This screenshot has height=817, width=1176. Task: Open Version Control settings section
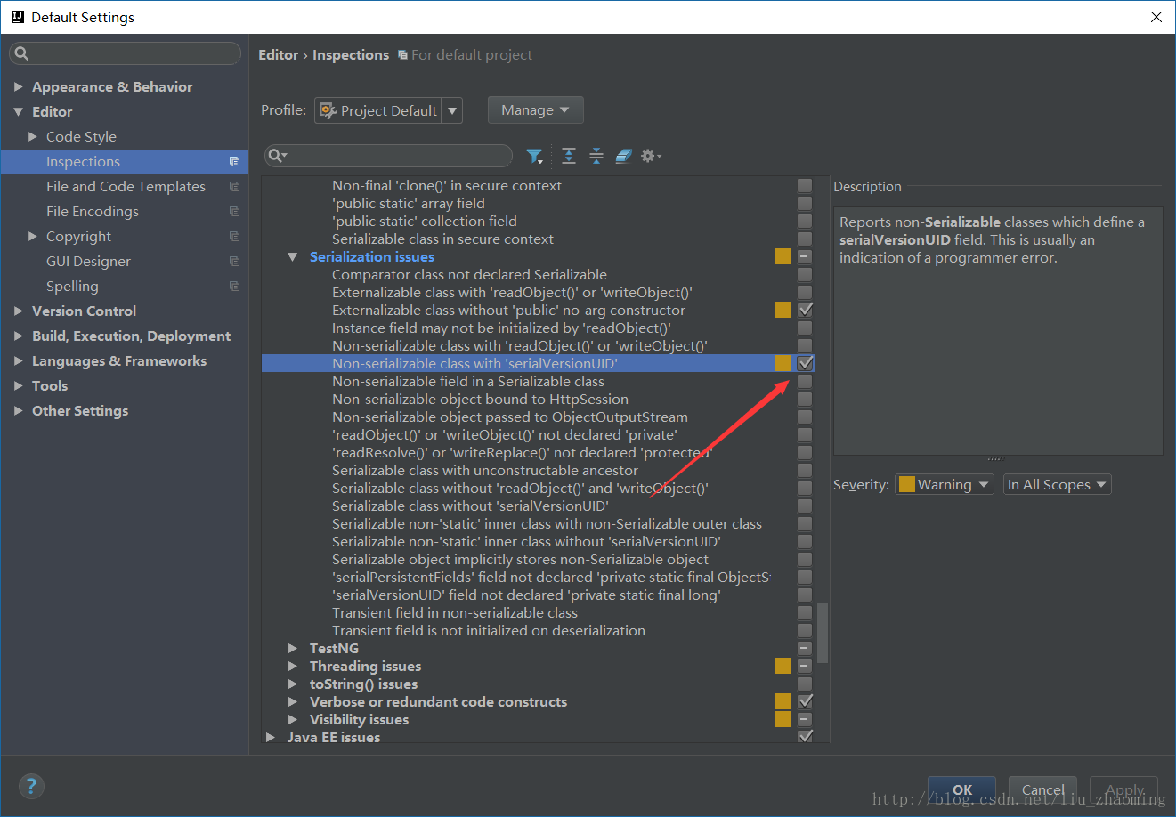click(x=84, y=311)
